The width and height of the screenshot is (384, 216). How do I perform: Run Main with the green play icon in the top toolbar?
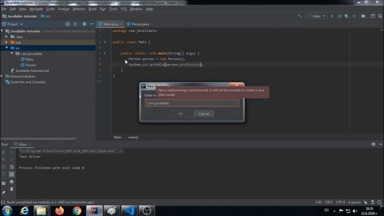(332, 16)
